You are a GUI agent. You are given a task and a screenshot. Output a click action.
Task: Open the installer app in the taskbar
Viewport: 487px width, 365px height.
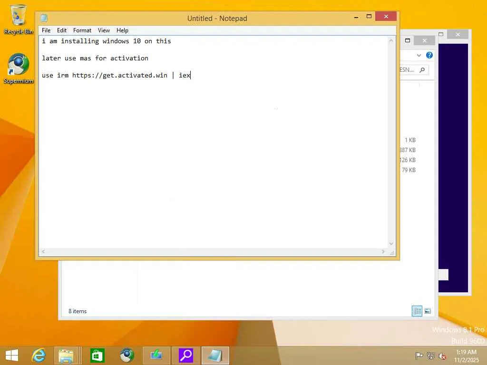[156, 355]
